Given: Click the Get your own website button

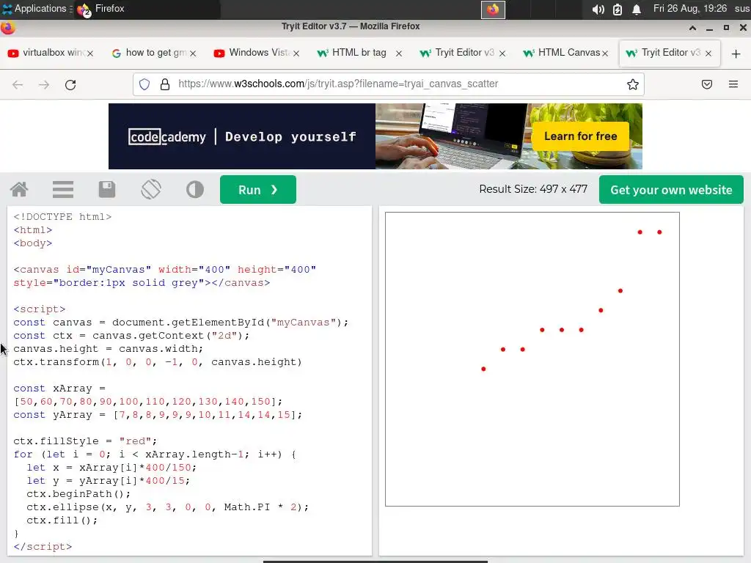Looking at the screenshot, I should coord(671,190).
